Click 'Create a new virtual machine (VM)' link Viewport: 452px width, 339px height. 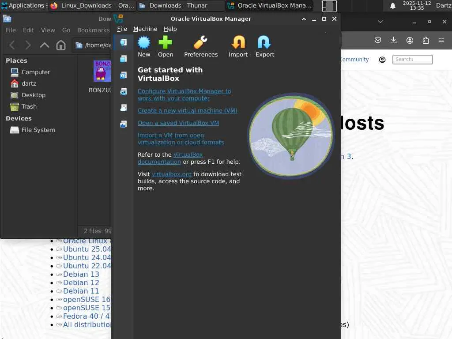(x=187, y=111)
